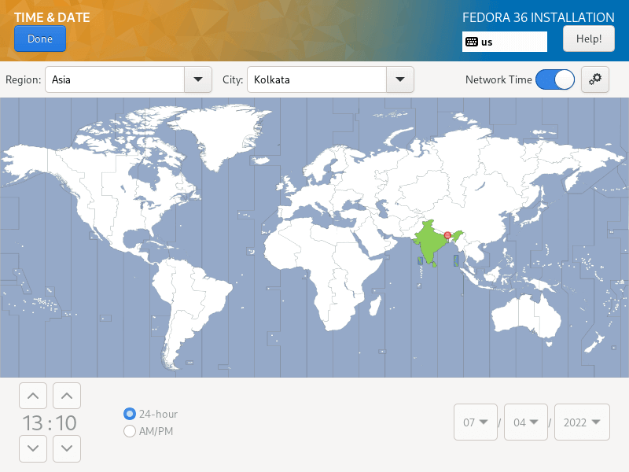
Task: Decrease the minutes with down arrow
Action: coord(67,448)
